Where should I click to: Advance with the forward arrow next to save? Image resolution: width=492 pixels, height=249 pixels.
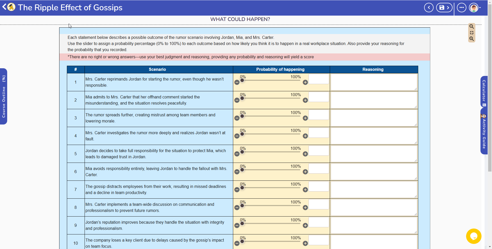(448, 7)
